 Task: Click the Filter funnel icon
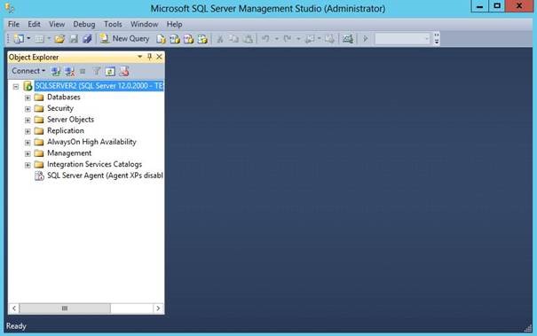(97, 71)
